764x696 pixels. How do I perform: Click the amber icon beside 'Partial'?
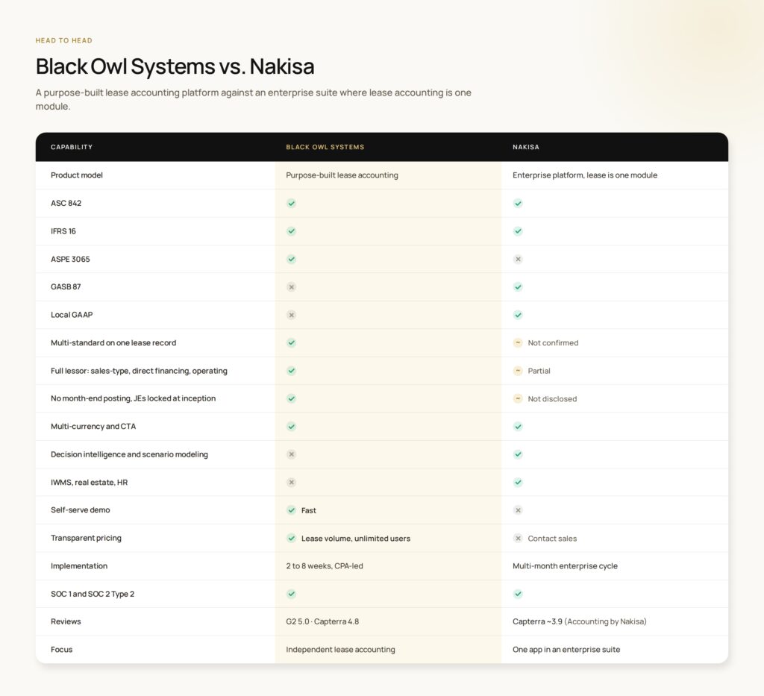click(x=518, y=371)
